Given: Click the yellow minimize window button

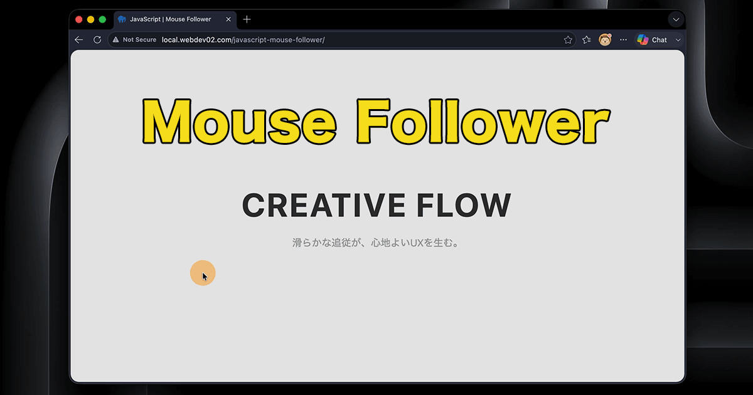Looking at the screenshot, I should (x=90, y=19).
